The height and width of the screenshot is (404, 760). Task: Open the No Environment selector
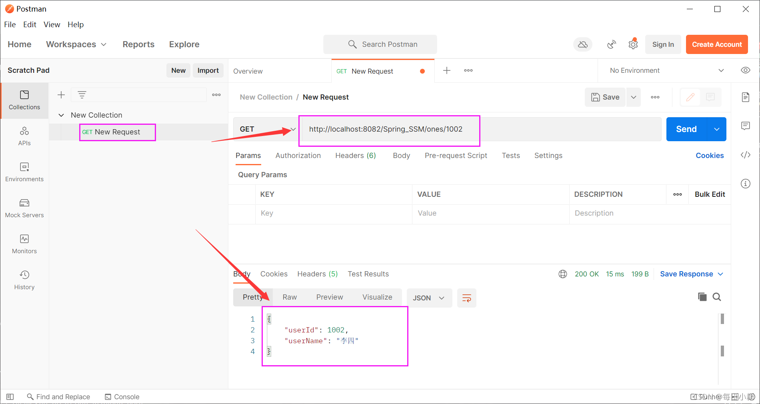point(667,70)
